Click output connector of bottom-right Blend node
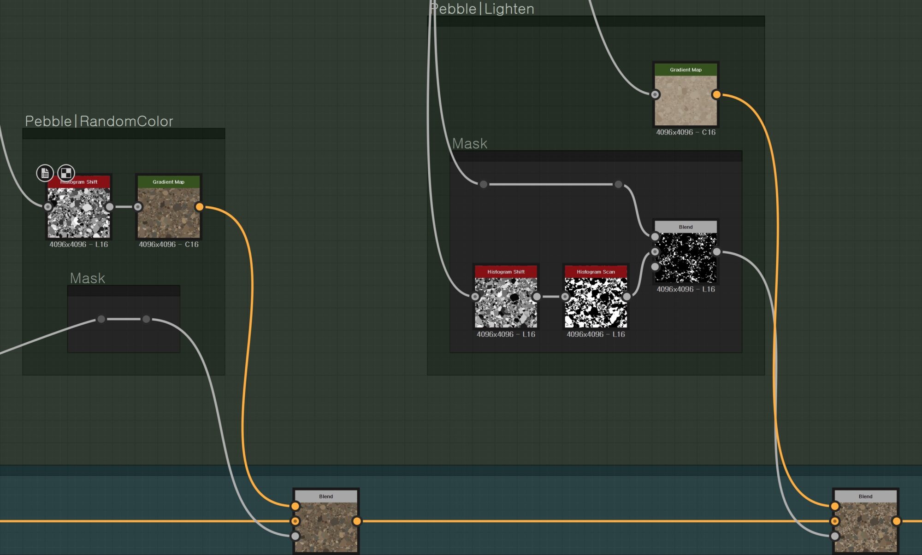 click(x=896, y=521)
